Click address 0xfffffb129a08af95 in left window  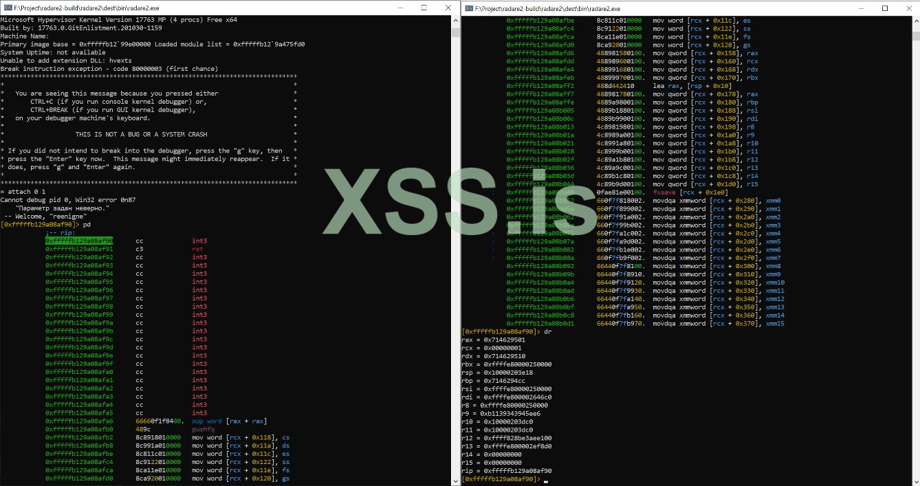tap(79, 282)
